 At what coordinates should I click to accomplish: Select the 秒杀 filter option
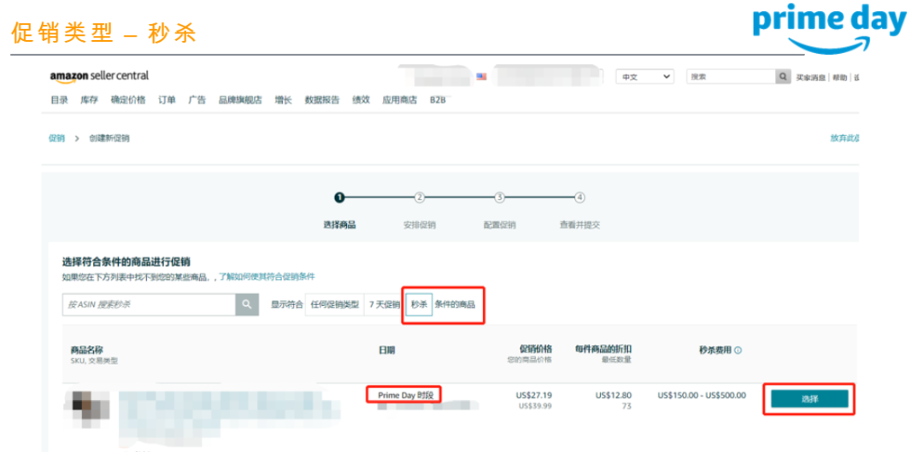pos(419,304)
